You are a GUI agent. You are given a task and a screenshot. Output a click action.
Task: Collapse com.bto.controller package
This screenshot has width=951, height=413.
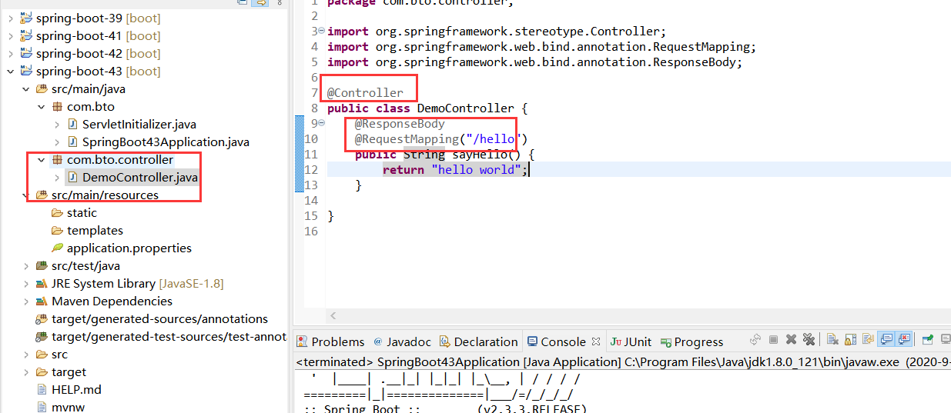(x=41, y=159)
